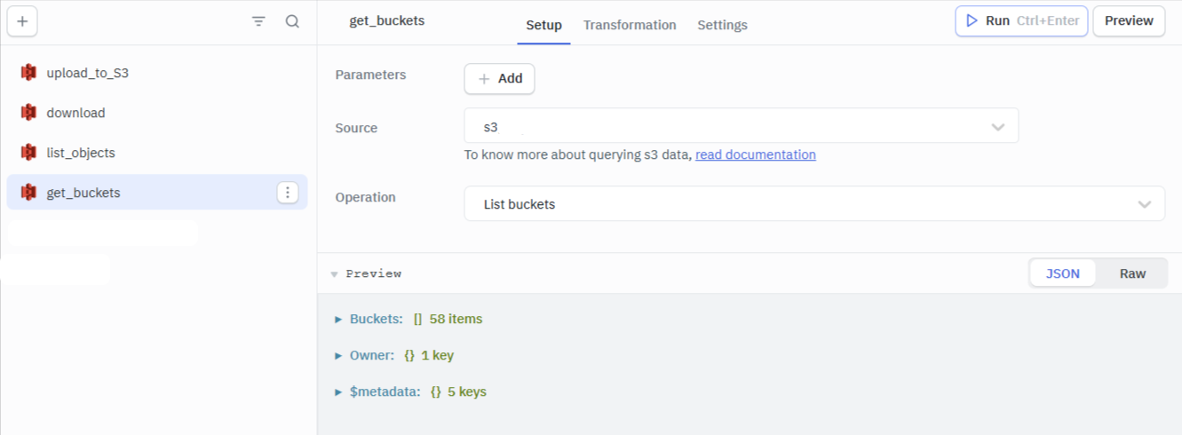Expand the $metadata object node
Viewport: 1182px width, 435px height.
338,391
